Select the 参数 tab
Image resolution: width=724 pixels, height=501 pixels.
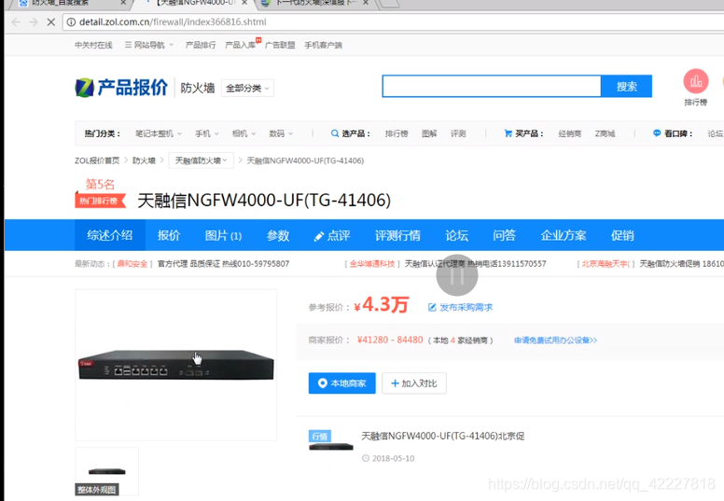(278, 235)
